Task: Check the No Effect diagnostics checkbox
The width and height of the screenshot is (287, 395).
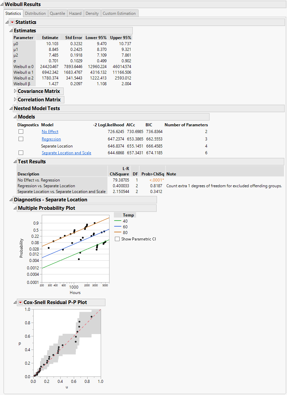Action: tap(21, 132)
